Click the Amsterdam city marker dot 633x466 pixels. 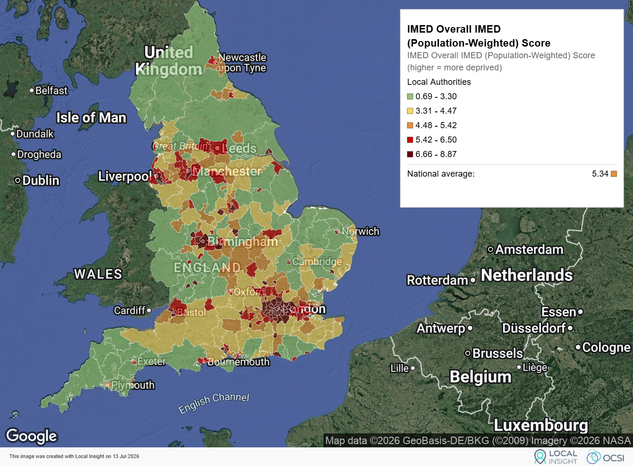coord(491,250)
